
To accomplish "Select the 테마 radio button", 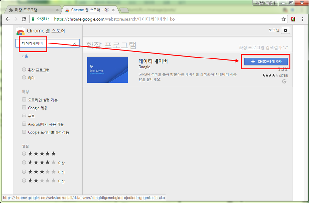I will [x=24, y=77].
